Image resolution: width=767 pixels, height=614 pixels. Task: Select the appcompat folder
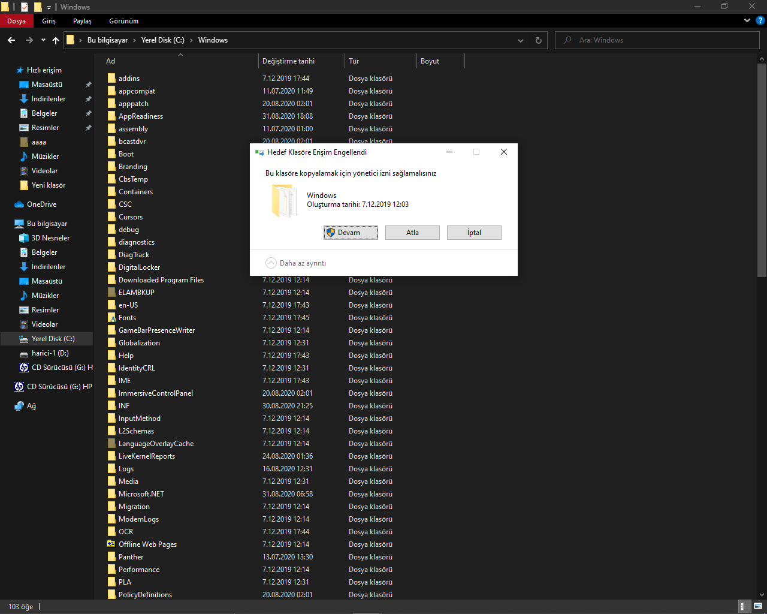(137, 91)
